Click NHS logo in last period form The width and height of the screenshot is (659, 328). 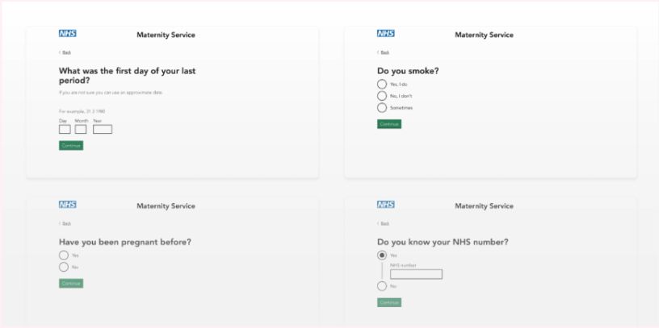[x=67, y=34]
